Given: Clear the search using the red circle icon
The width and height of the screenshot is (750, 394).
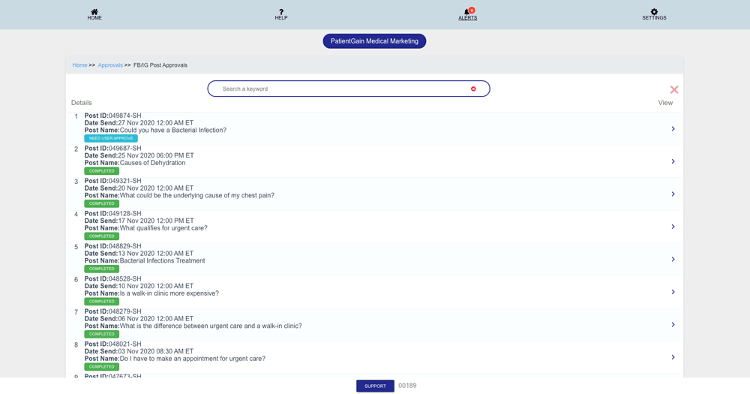Looking at the screenshot, I should [473, 89].
